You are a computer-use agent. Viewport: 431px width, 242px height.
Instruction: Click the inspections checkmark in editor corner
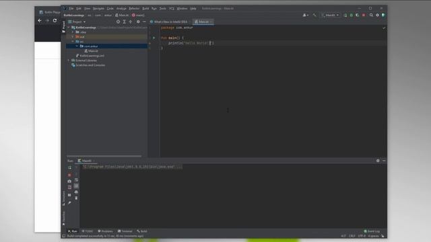pos(384,28)
